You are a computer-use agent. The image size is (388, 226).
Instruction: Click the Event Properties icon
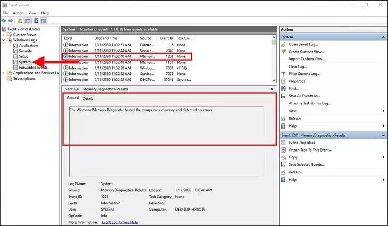point(284,143)
